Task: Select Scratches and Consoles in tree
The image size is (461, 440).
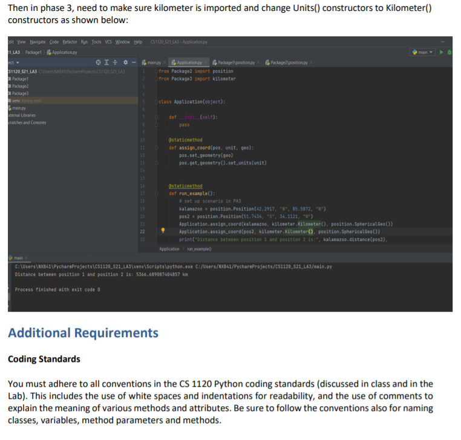Action: click(x=27, y=123)
